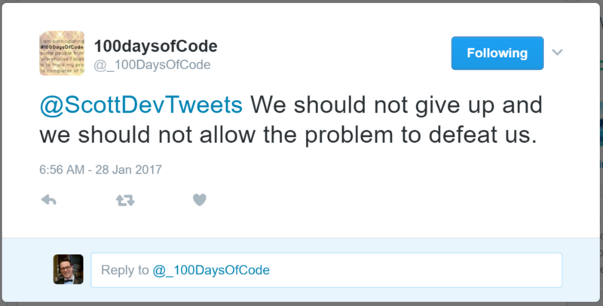This screenshot has width=603, height=306.
Task: Like the tweet with the heart icon
Action: [x=199, y=200]
